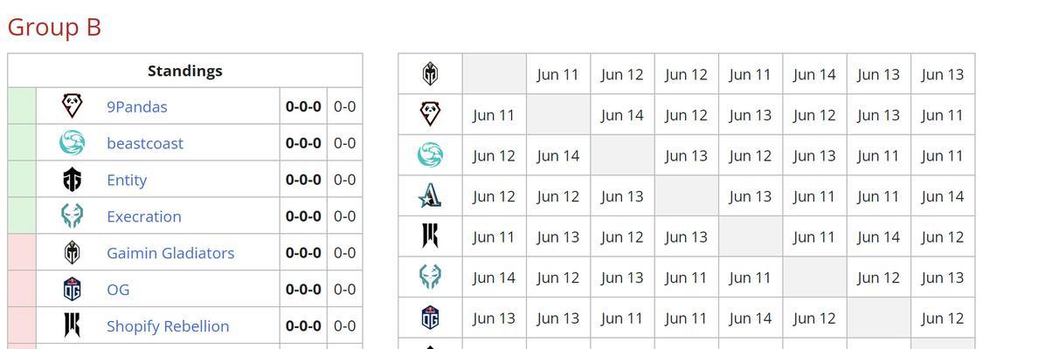The image size is (1059, 349).
Task: Open the Entity team link
Action: [x=127, y=180]
